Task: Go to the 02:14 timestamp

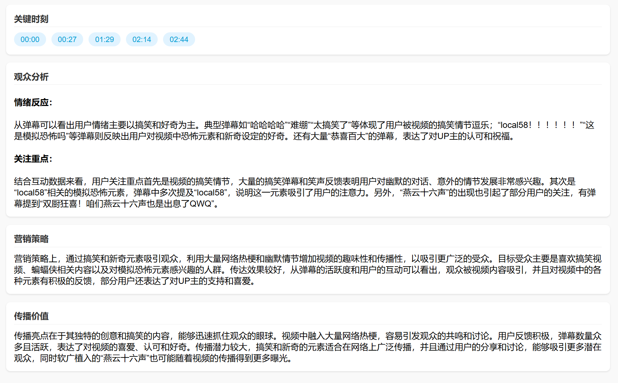Action: point(141,40)
